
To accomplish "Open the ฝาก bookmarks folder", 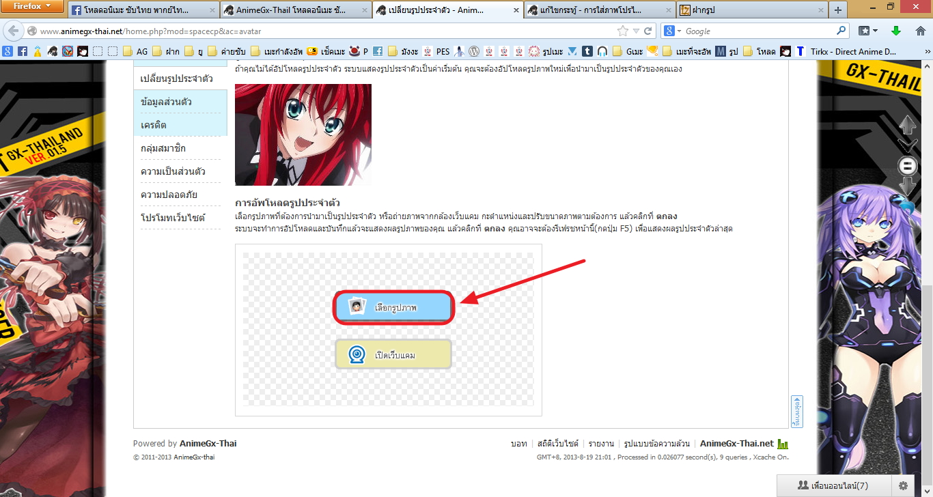I will (x=166, y=51).
